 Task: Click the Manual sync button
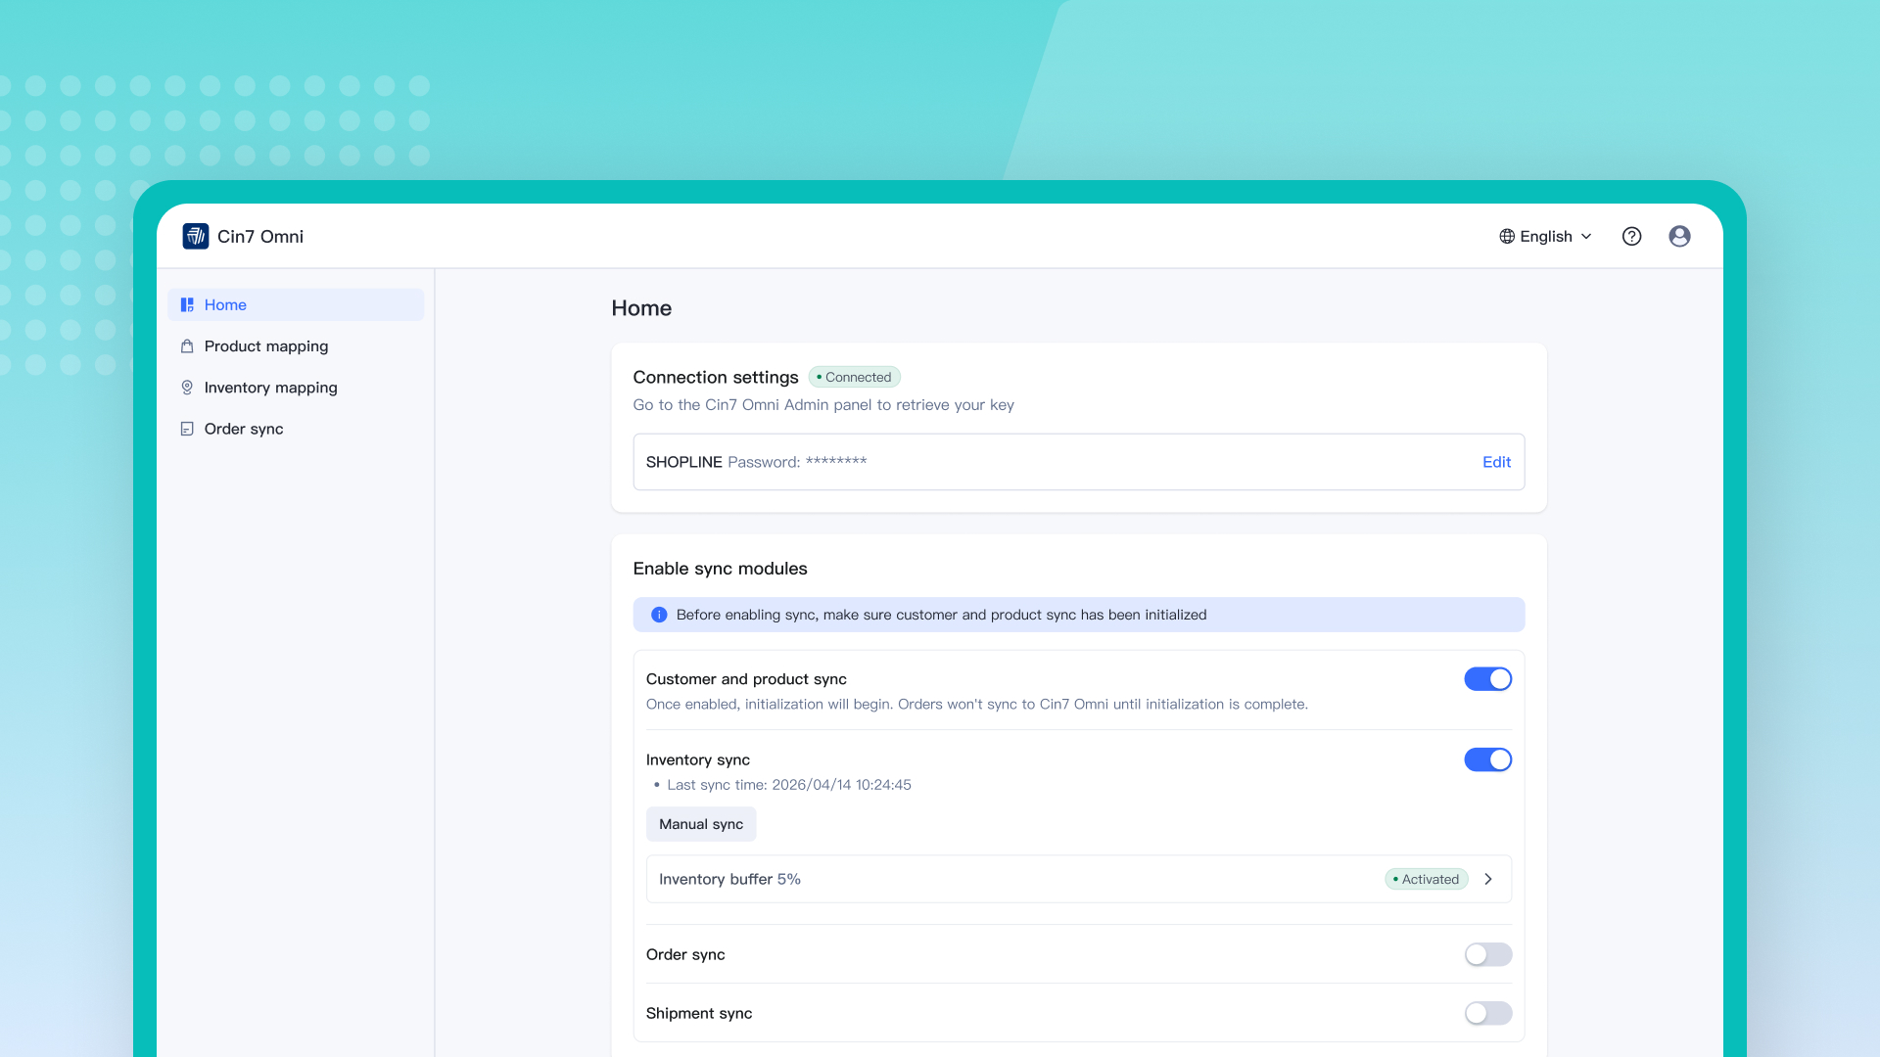(700, 824)
